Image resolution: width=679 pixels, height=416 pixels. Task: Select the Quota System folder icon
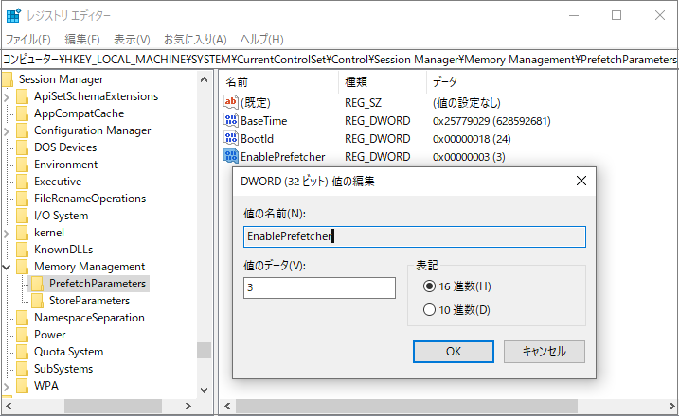pos(22,352)
